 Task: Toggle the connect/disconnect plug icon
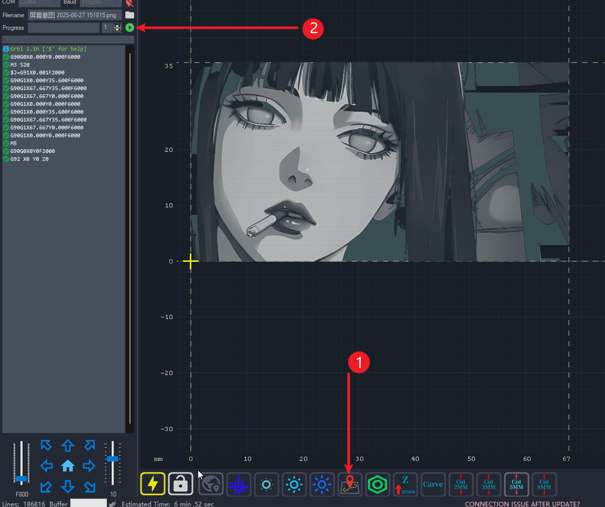(x=129, y=3)
